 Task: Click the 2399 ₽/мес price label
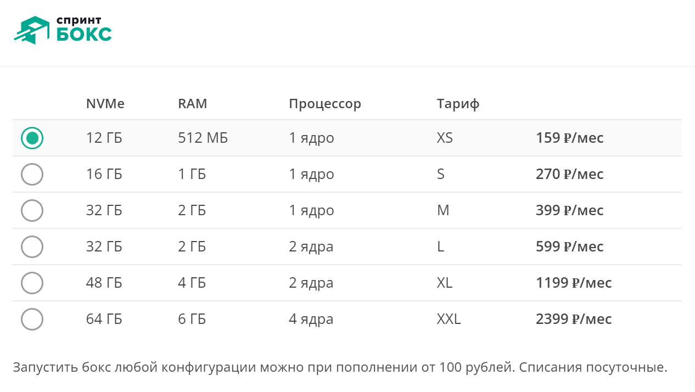pos(574,319)
